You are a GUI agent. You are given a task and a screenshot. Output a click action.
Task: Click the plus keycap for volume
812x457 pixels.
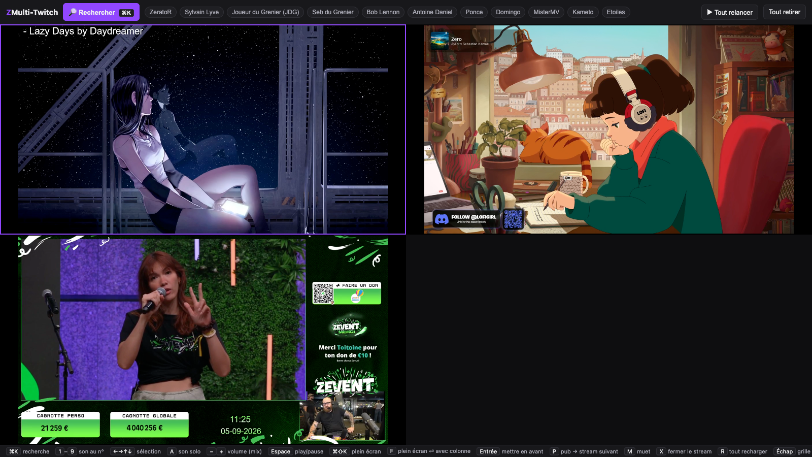221,451
